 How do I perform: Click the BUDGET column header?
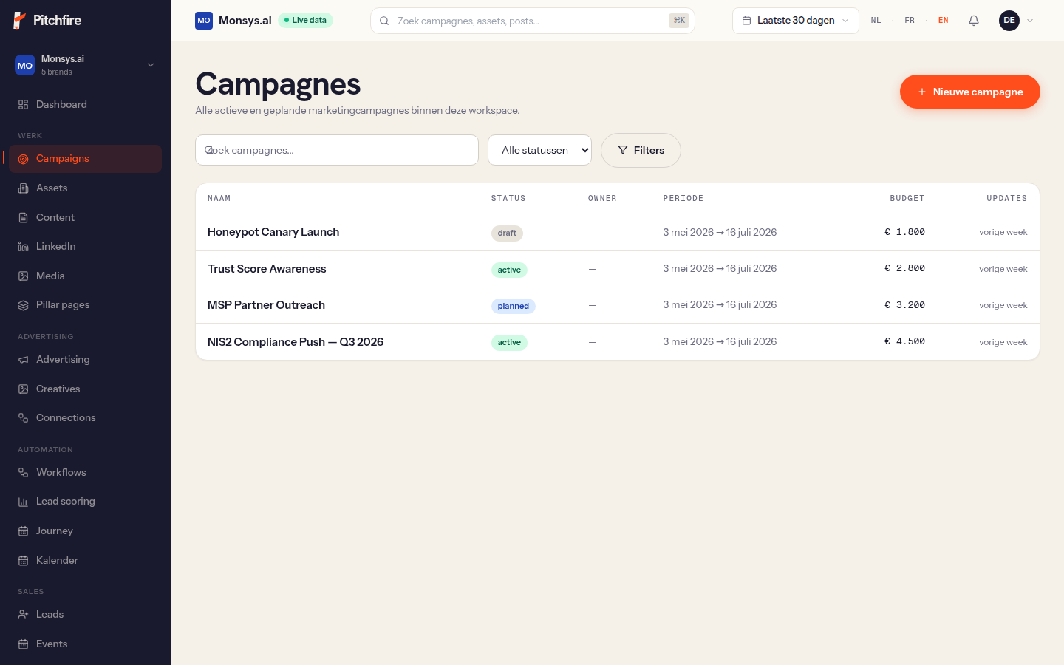907,199
